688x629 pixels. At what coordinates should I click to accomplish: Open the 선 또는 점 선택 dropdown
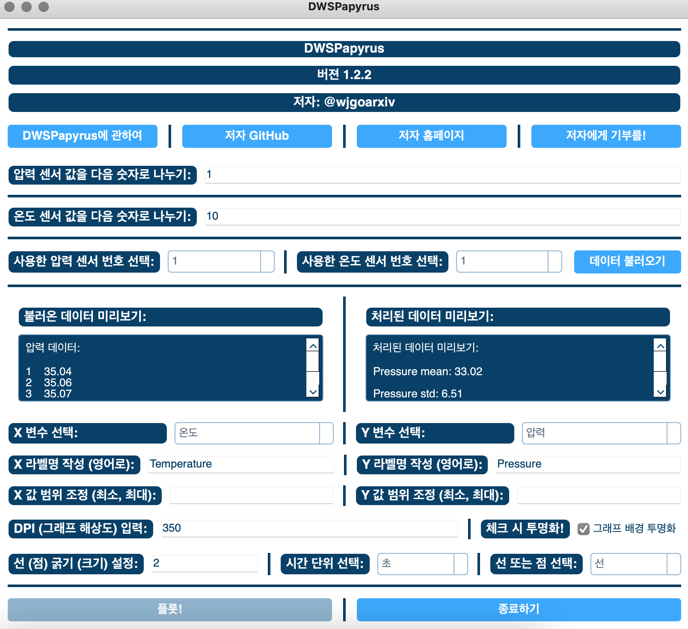(636, 564)
